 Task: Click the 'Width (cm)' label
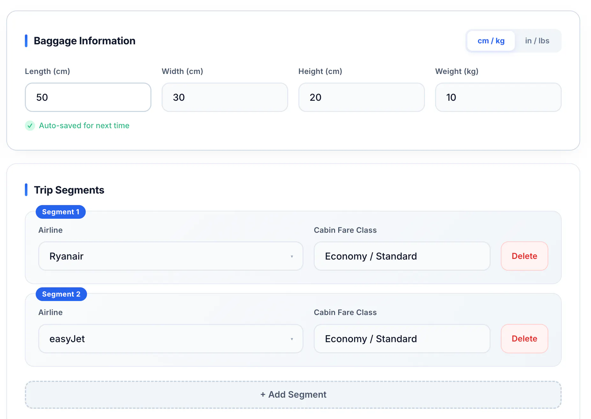(x=182, y=71)
